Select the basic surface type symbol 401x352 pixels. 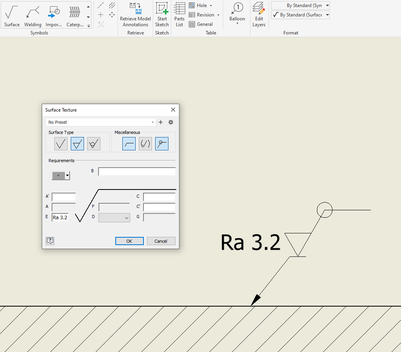[61, 143]
